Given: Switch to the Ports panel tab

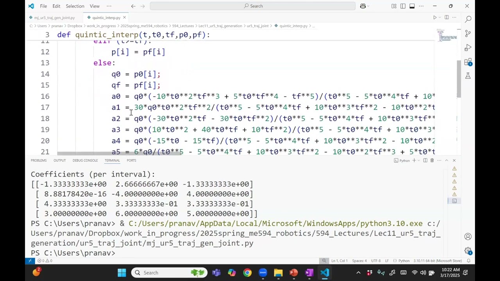Looking at the screenshot, I should 131,160.
